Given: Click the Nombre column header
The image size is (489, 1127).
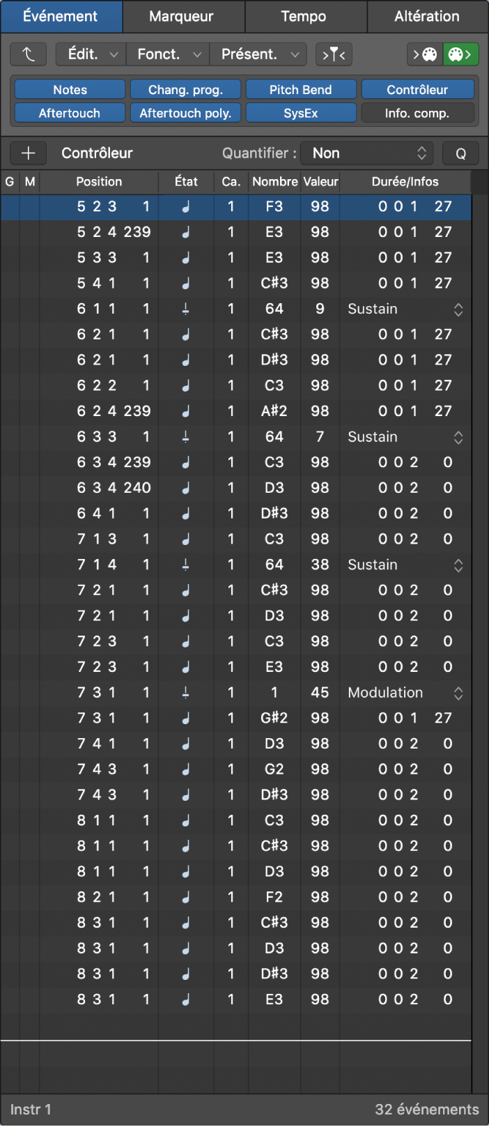Looking at the screenshot, I should pos(274,182).
